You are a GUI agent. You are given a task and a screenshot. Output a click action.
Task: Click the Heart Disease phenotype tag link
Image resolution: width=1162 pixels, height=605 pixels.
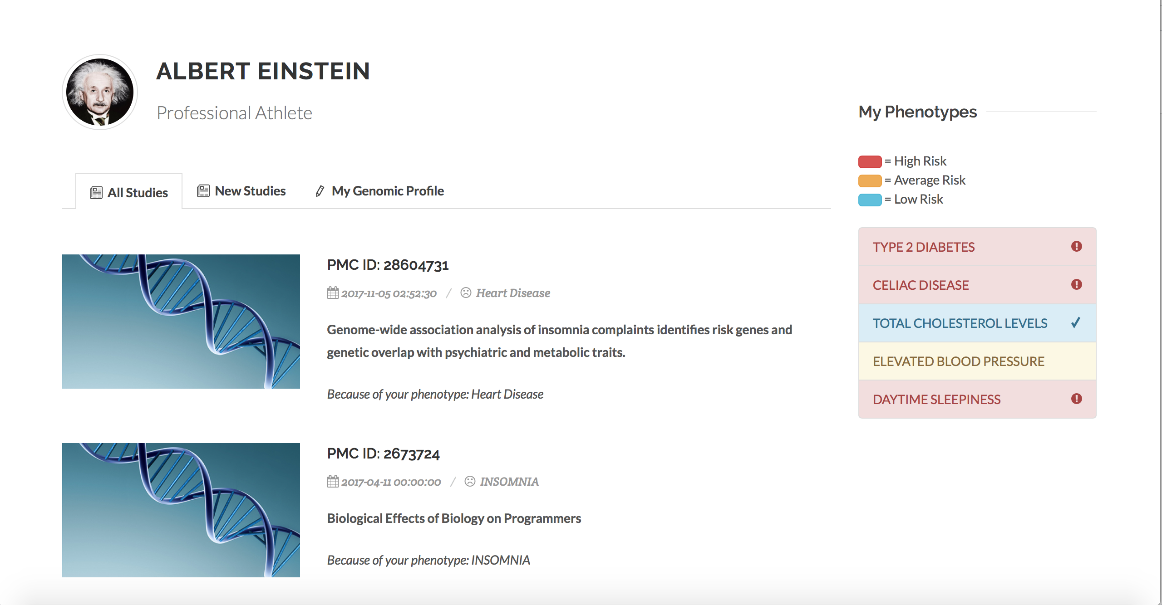tap(513, 293)
